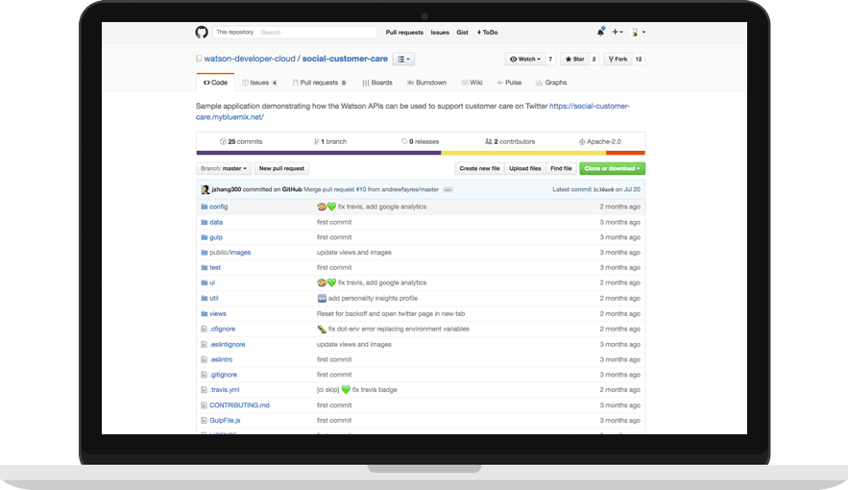Switch to the Issues tab
The width and height of the screenshot is (848, 490).
(259, 83)
